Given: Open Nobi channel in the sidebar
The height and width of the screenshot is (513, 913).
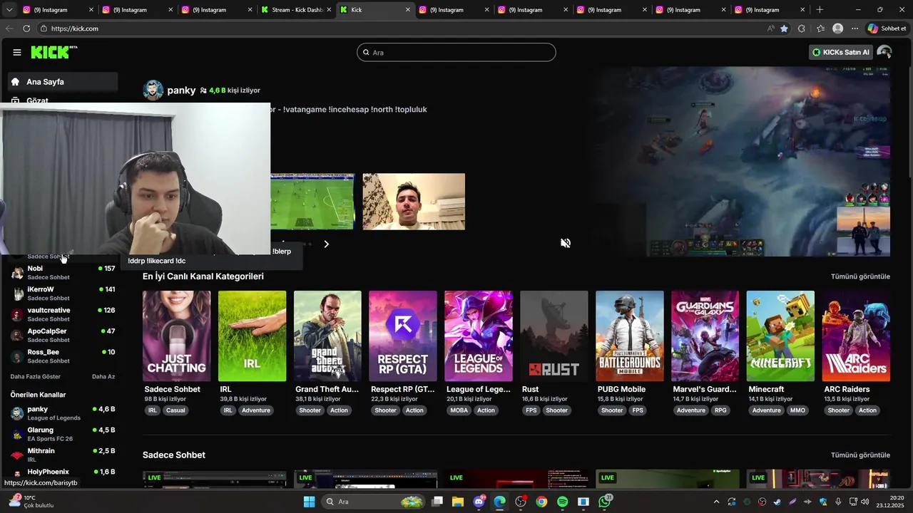Looking at the screenshot, I should [63, 273].
